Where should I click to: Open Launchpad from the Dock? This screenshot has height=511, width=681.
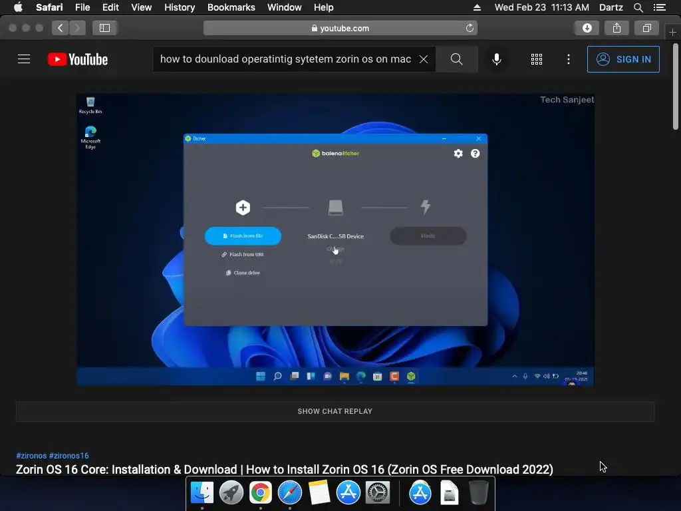click(231, 493)
